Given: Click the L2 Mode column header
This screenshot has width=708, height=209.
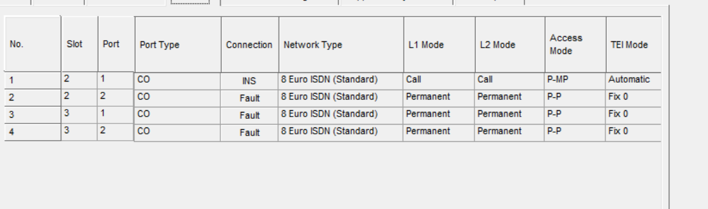Looking at the screenshot, I should click(510, 45).
